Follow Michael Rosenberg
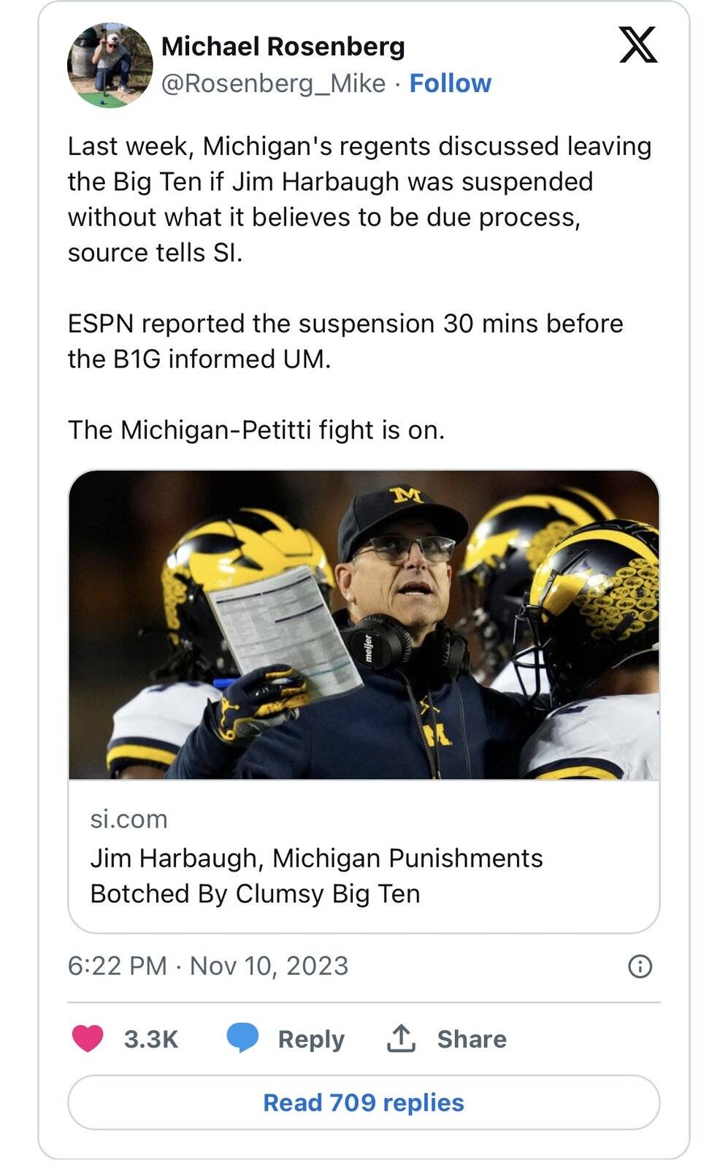 [451, 83]
